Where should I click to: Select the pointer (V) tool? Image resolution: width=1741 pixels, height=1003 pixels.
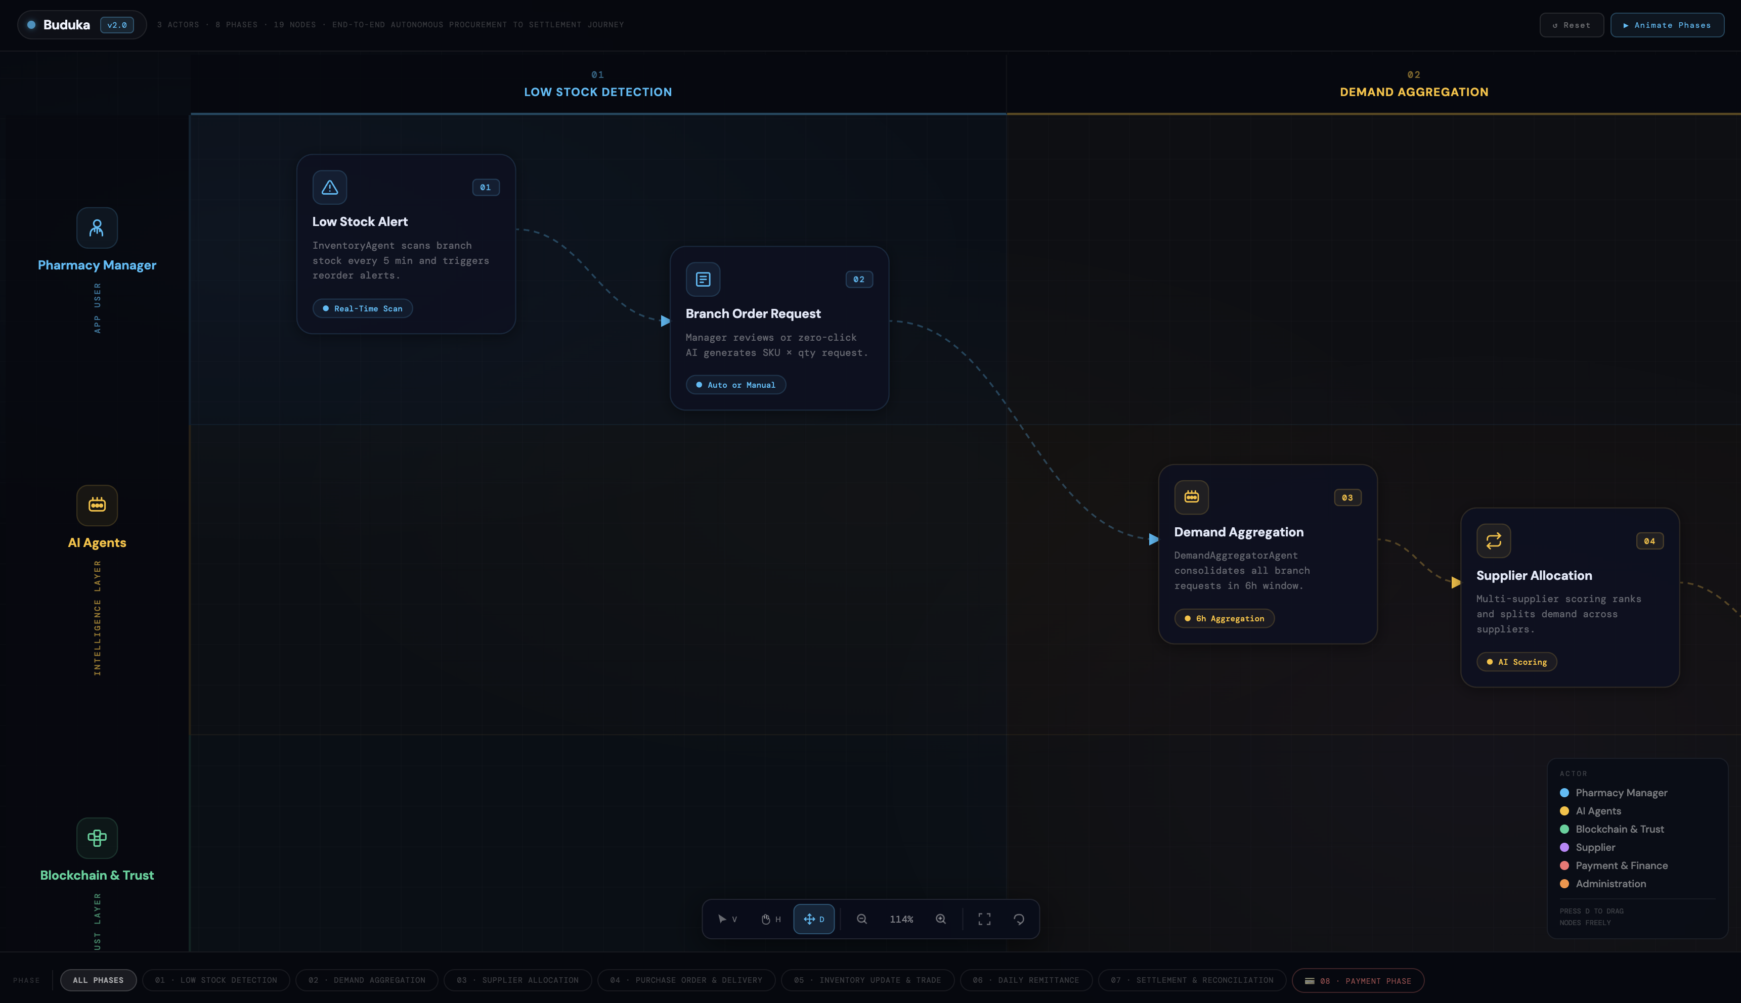(x=726, y=919)
